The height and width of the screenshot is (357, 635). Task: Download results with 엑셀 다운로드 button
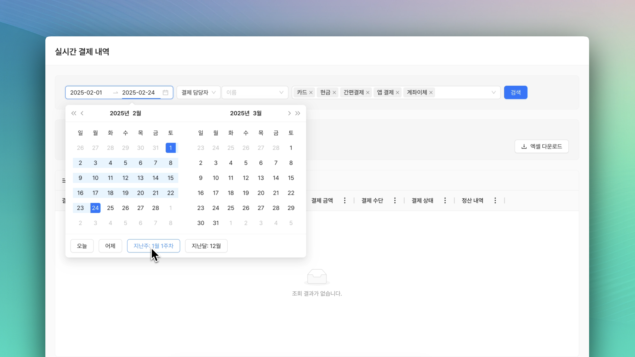(x=542, y=146)
